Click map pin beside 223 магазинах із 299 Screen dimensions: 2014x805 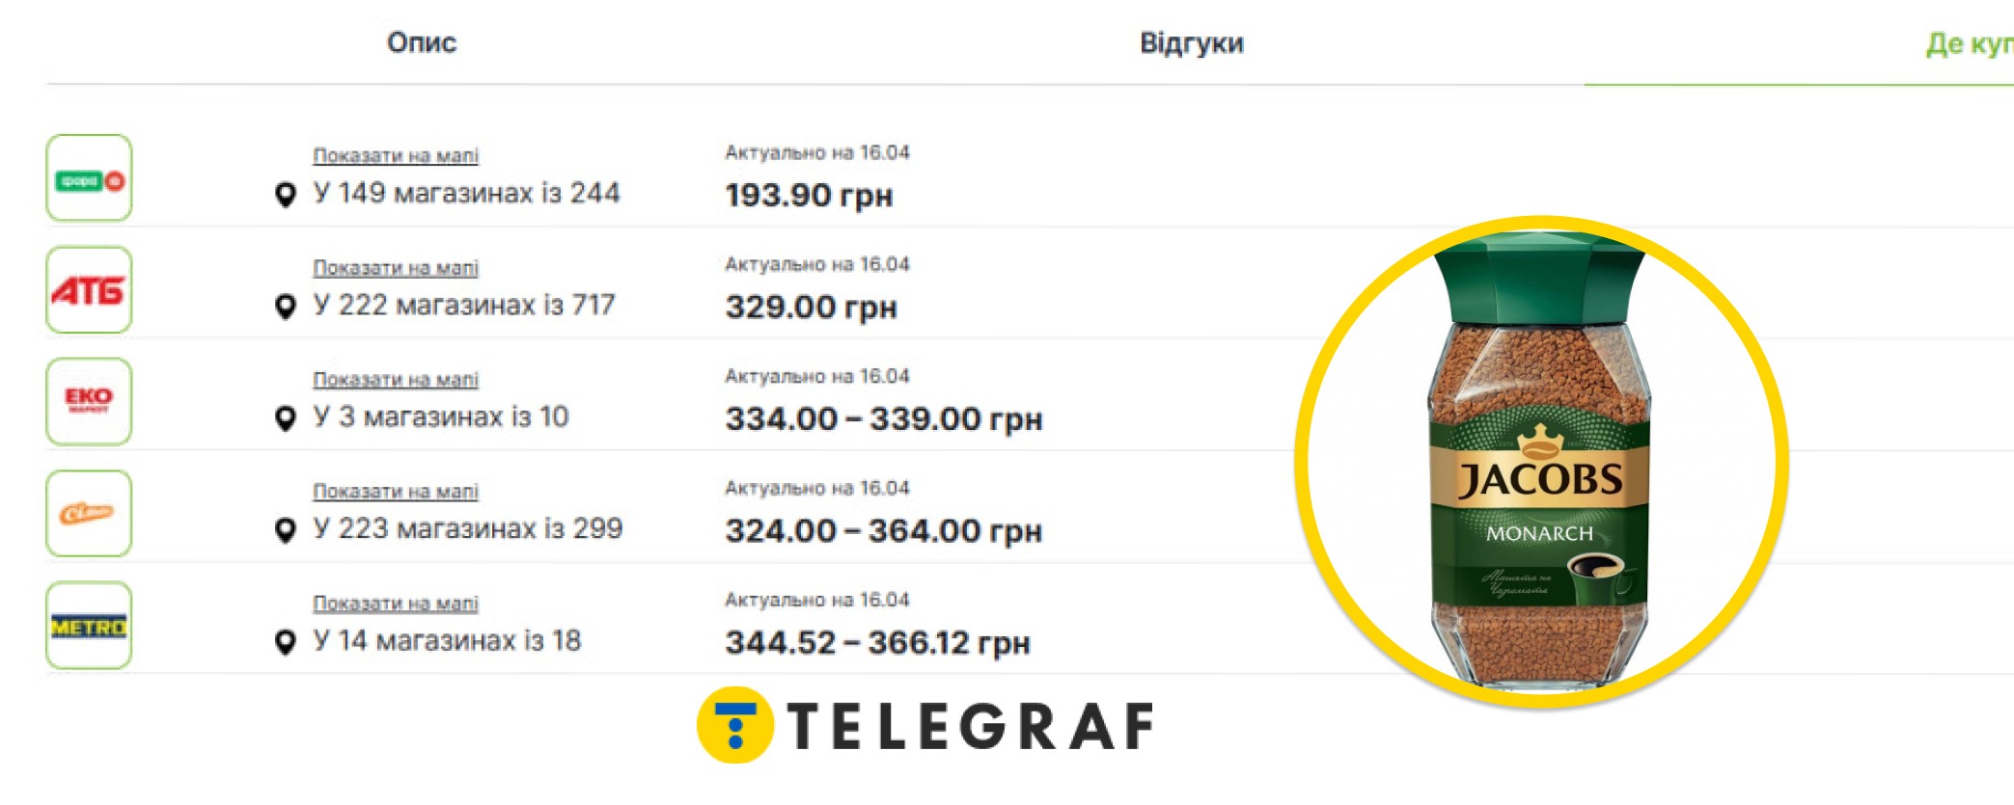coord(285,530)
